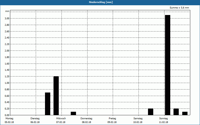Click the date 08.02.18
200x125 pixels.
coord(86,122)
